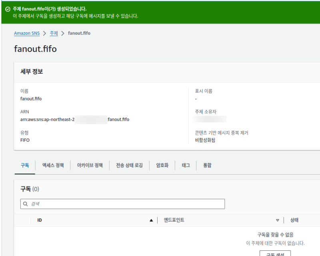Click the 엔드포인트 column sort arrow

(278, 220)
